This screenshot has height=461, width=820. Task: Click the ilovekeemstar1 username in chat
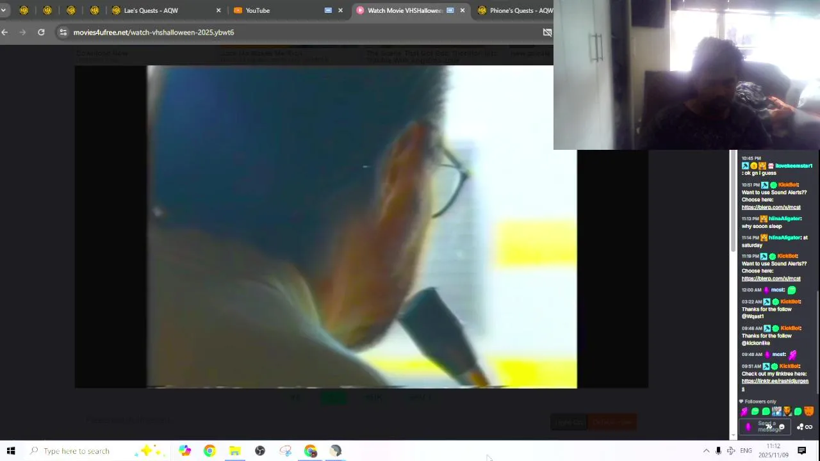pos(793,166)
